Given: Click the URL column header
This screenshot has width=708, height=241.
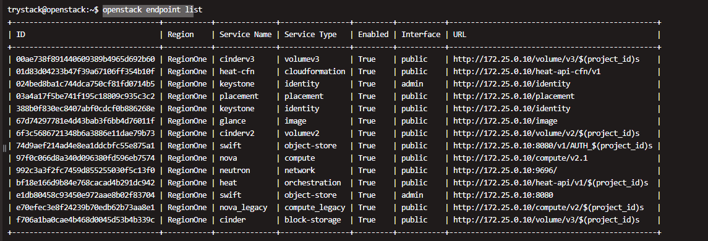Looking at the screenshot, I should point(459,35).
